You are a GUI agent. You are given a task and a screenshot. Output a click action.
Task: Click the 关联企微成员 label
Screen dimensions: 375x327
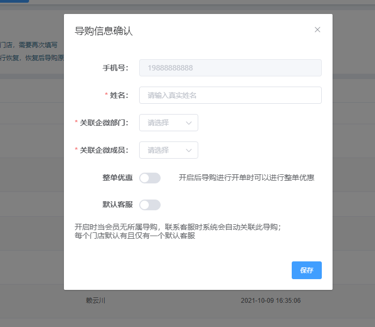tap(104, 151)
